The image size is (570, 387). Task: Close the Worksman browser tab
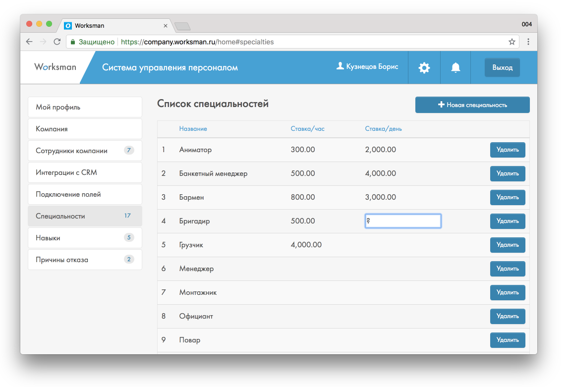(166, 26)
